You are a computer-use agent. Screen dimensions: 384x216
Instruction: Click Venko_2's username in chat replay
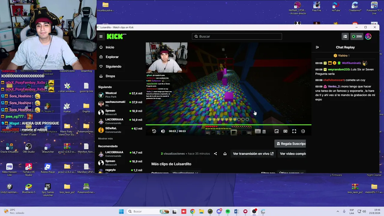click(x=334, y=86)
